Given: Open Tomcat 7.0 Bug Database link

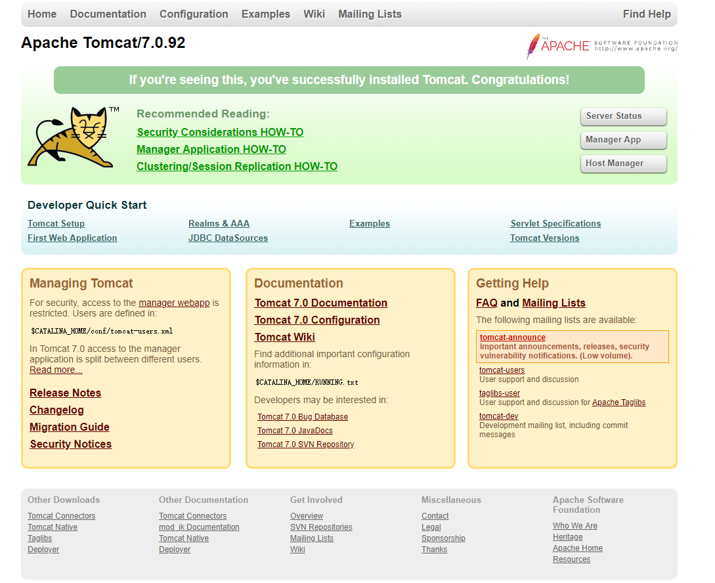Looking at the screenshot, I should (x=303, y=417).
